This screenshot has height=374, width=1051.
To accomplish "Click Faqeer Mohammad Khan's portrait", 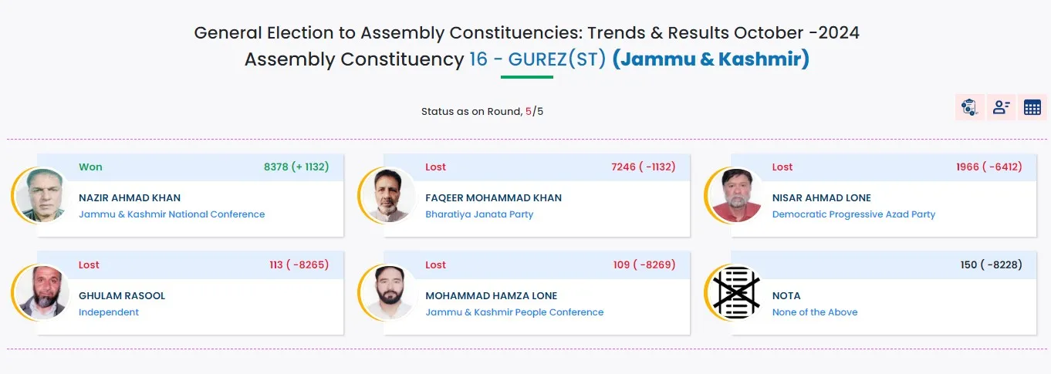I will click(x=387, y=195).
